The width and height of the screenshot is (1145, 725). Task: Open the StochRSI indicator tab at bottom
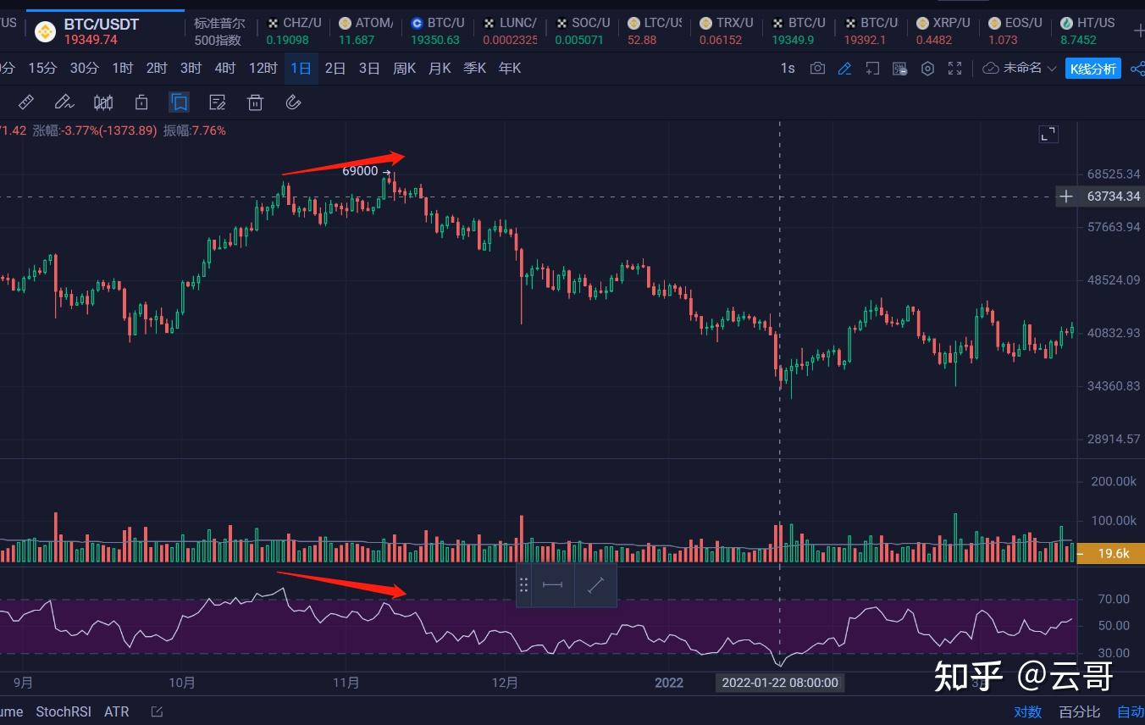[64, 711]
